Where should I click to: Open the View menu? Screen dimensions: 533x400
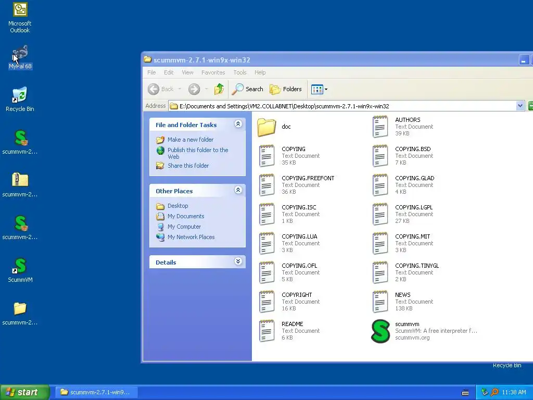[187, 72]
